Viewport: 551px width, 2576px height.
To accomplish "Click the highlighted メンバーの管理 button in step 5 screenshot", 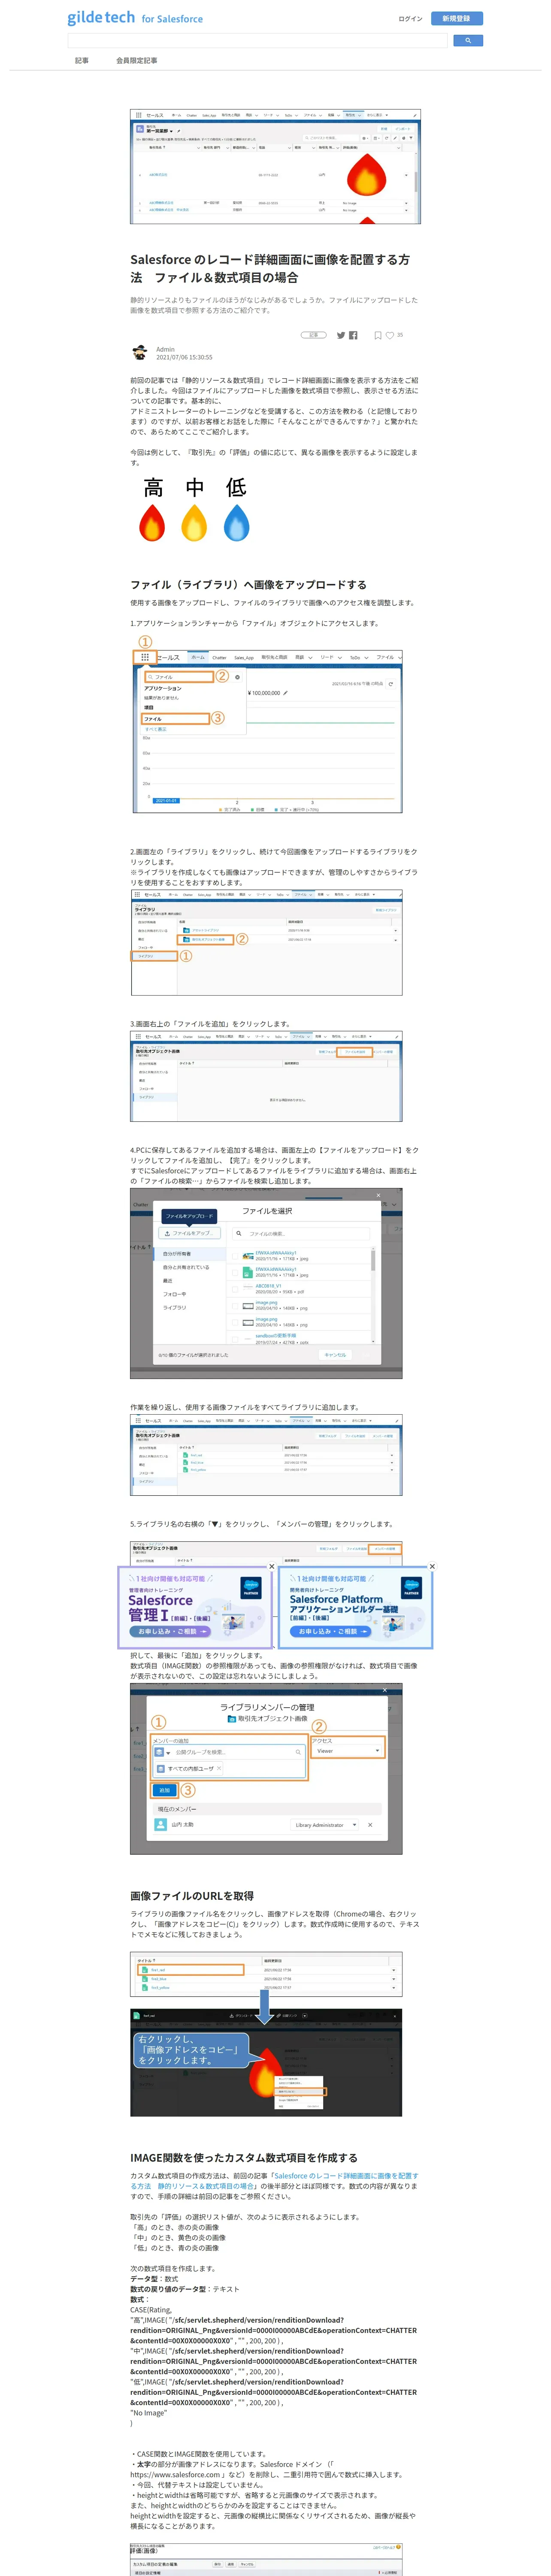I will click(x=384, y=1549).
